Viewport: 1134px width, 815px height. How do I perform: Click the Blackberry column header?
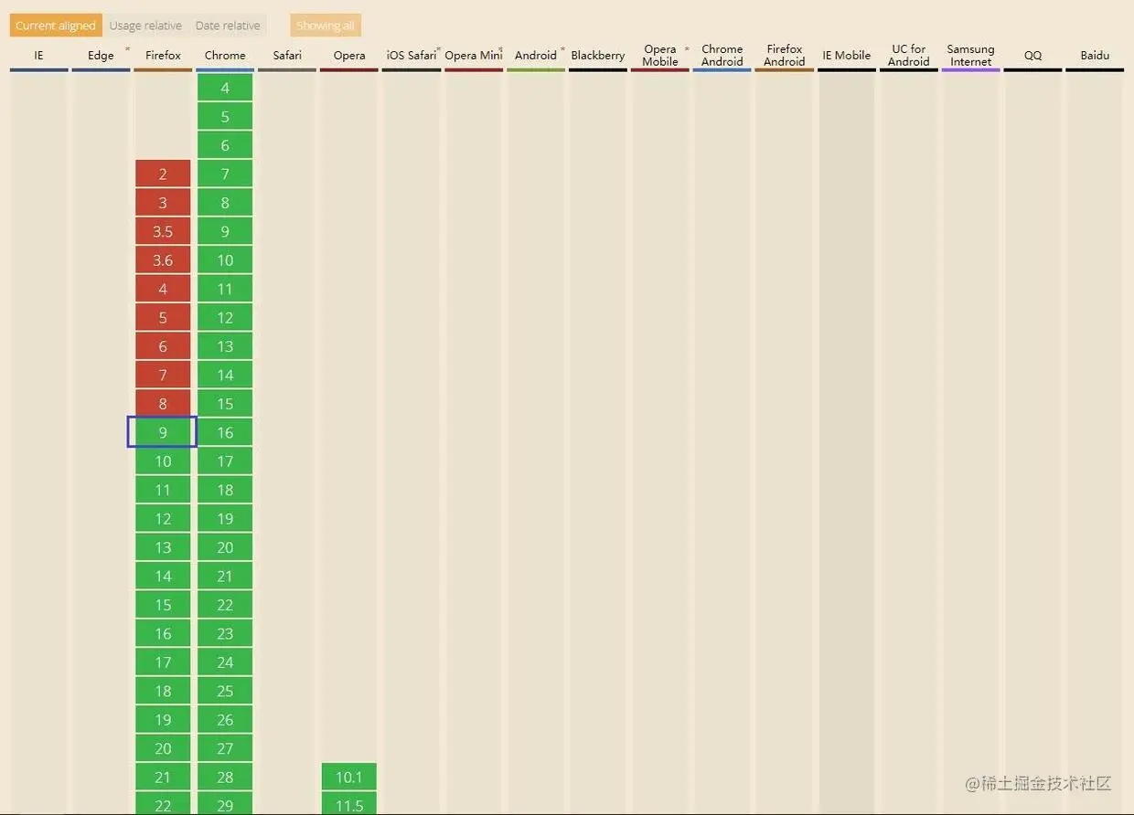(598, 56)
